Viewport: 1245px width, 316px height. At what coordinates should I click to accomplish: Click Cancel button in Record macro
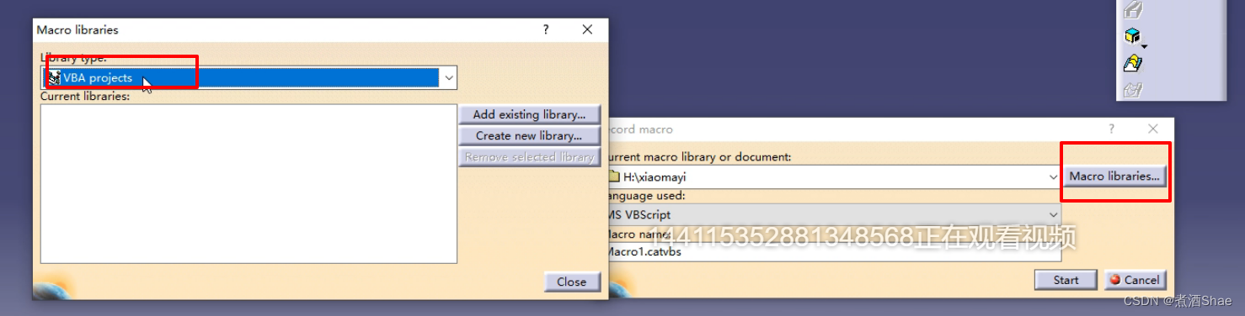pos(1135,280)
